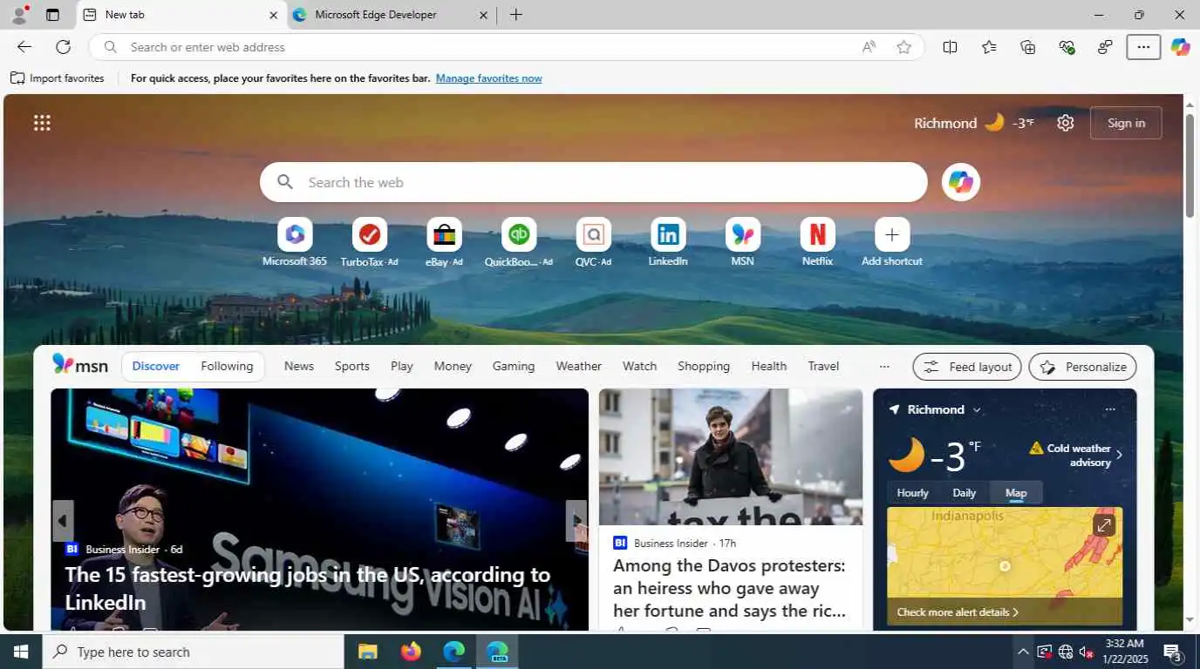Switch to the Following feed tab
The height and width of the screenshot is (669, 1200).
(x=227, y=366)
